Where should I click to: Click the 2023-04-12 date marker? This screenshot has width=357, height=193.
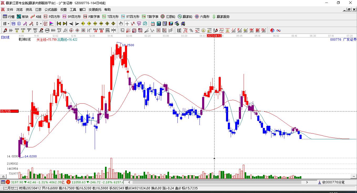[x=214, y=36]
